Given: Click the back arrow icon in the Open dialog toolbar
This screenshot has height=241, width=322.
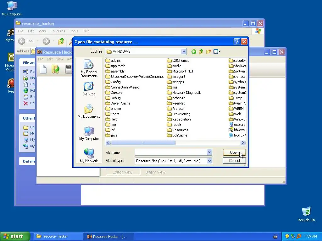Looking at the screenshot, I should click(194, 52).
